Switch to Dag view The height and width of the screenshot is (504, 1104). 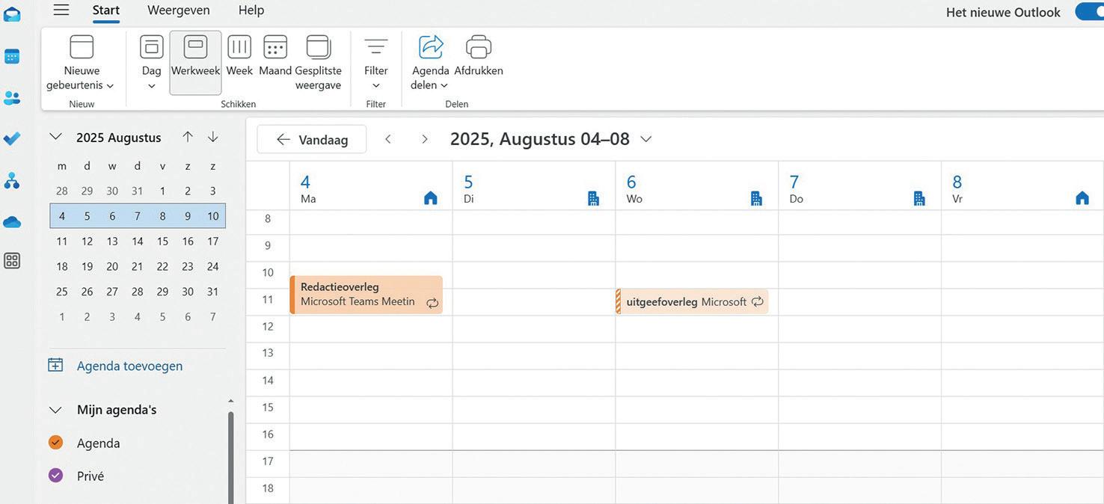[x=151, y=62]
